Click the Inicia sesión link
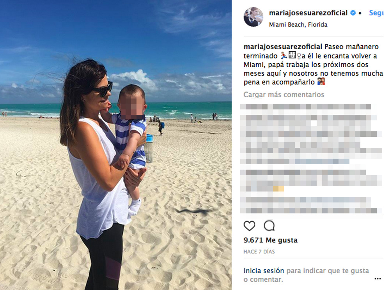390x290 pixels. coord(264,270)
